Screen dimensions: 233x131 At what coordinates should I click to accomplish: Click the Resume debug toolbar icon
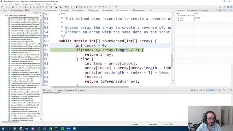point(20,7)
